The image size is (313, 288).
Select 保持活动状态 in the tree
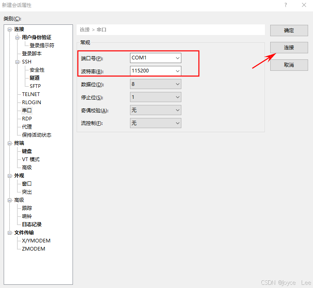pyautogui.click(x=37, y=135)
